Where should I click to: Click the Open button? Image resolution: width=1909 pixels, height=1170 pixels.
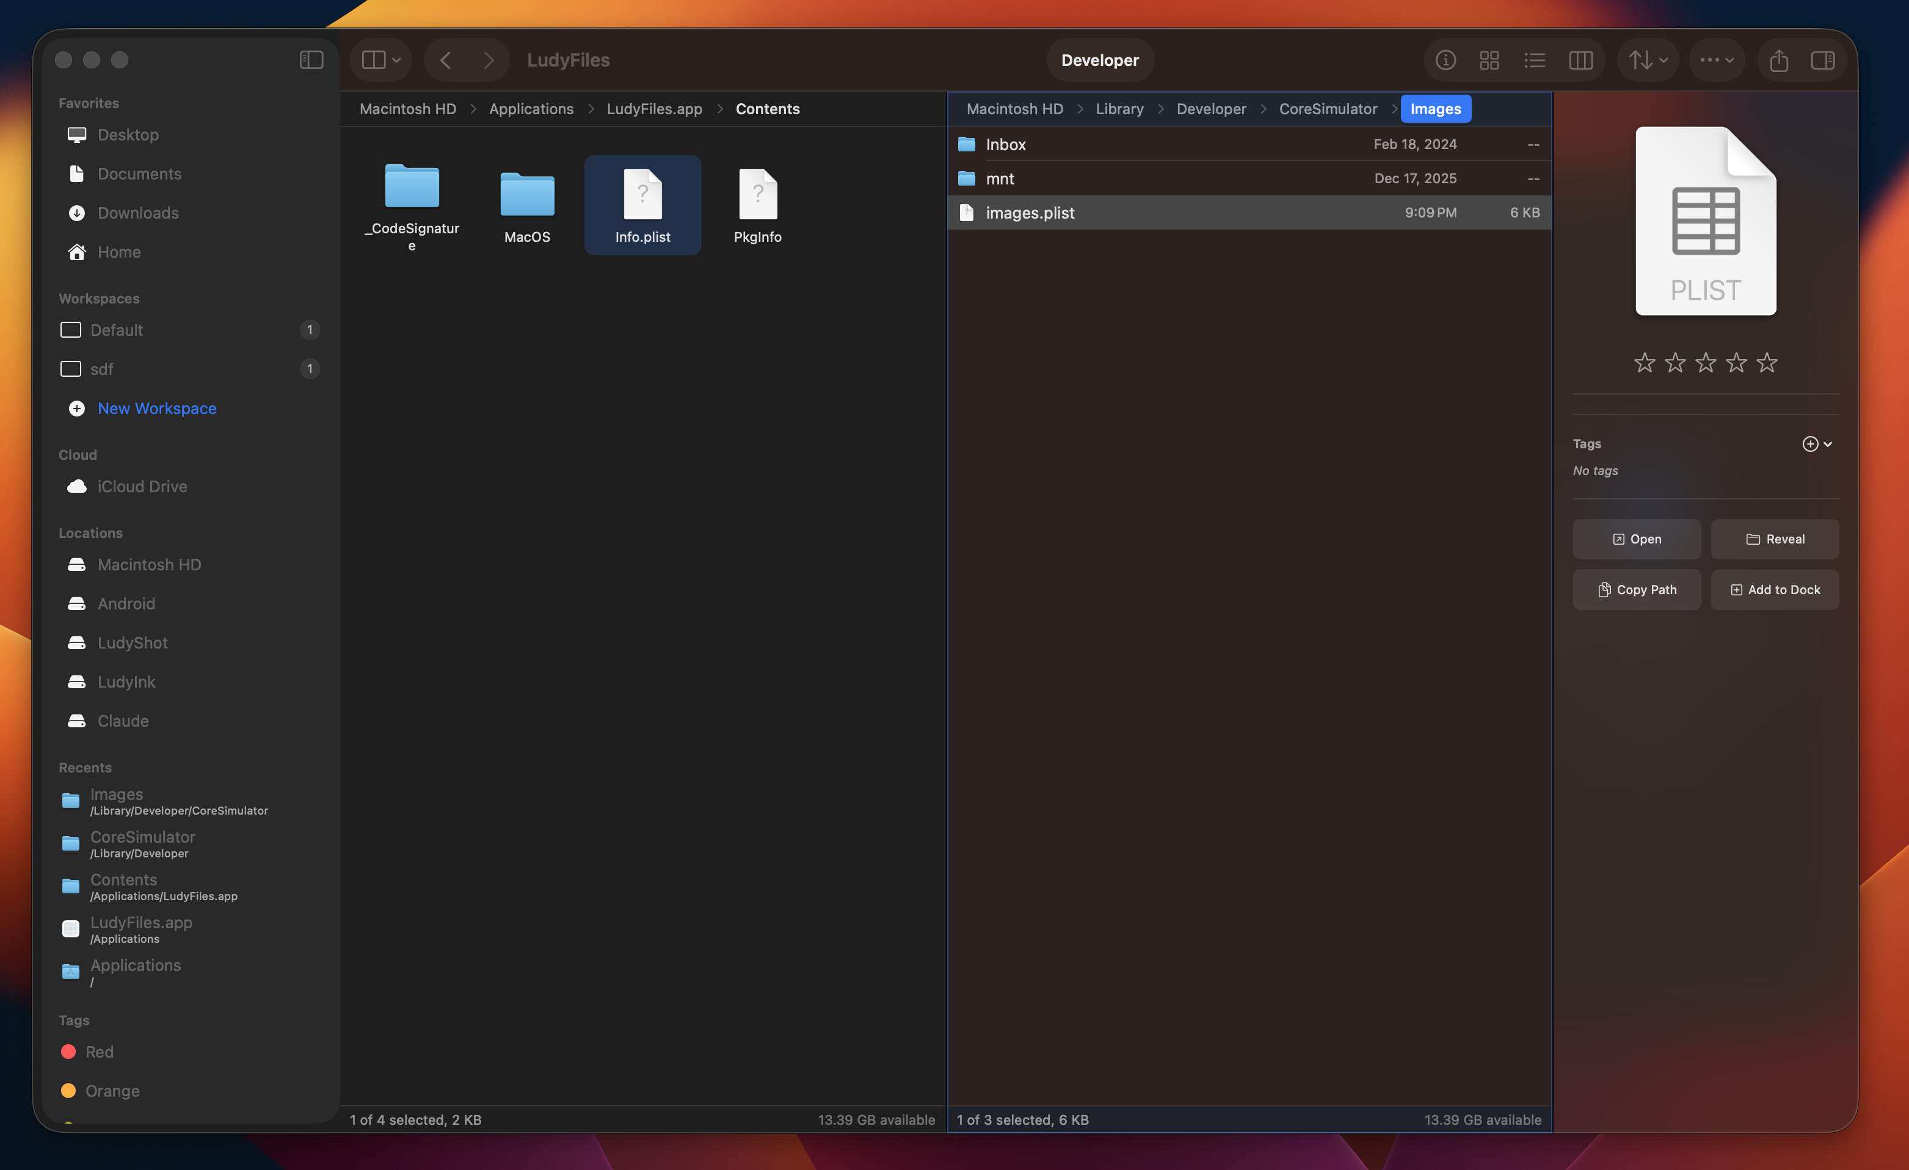(1636, 539)
